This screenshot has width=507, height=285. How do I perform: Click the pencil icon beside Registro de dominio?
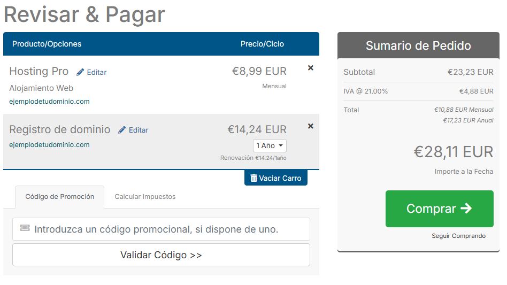point(122,130)
